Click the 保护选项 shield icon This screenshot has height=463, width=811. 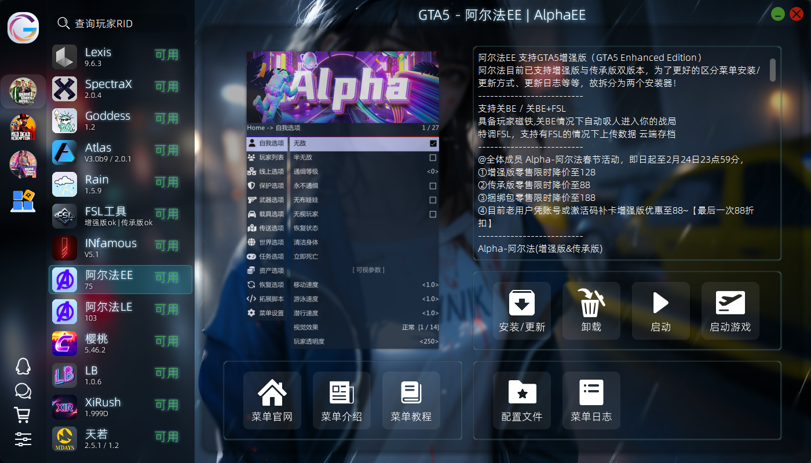(x=250, y=185)
